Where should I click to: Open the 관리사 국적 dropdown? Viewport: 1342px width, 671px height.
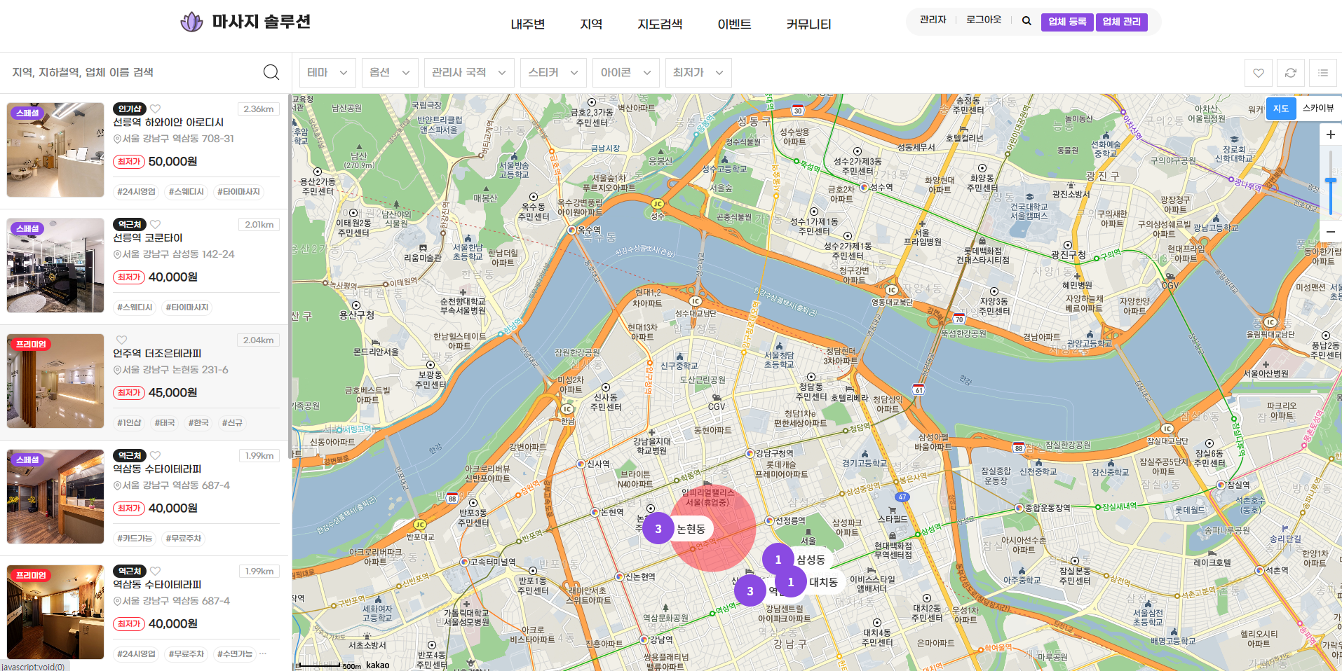point(468,73)
